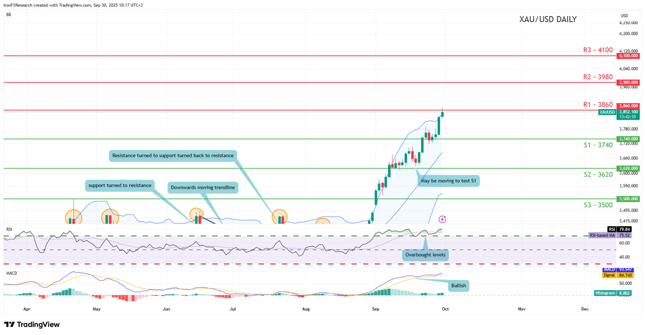The height and width of the screenshot is (335, 645).
Task: Click the XAUUSD current price label
Action: point(607,112)
